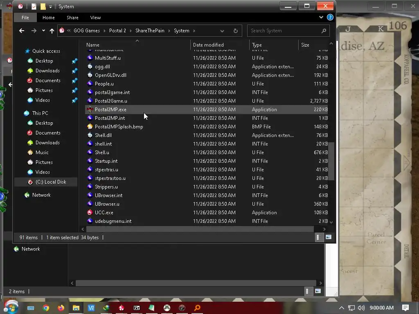Select This PC in navigation pane

(40, 113)
